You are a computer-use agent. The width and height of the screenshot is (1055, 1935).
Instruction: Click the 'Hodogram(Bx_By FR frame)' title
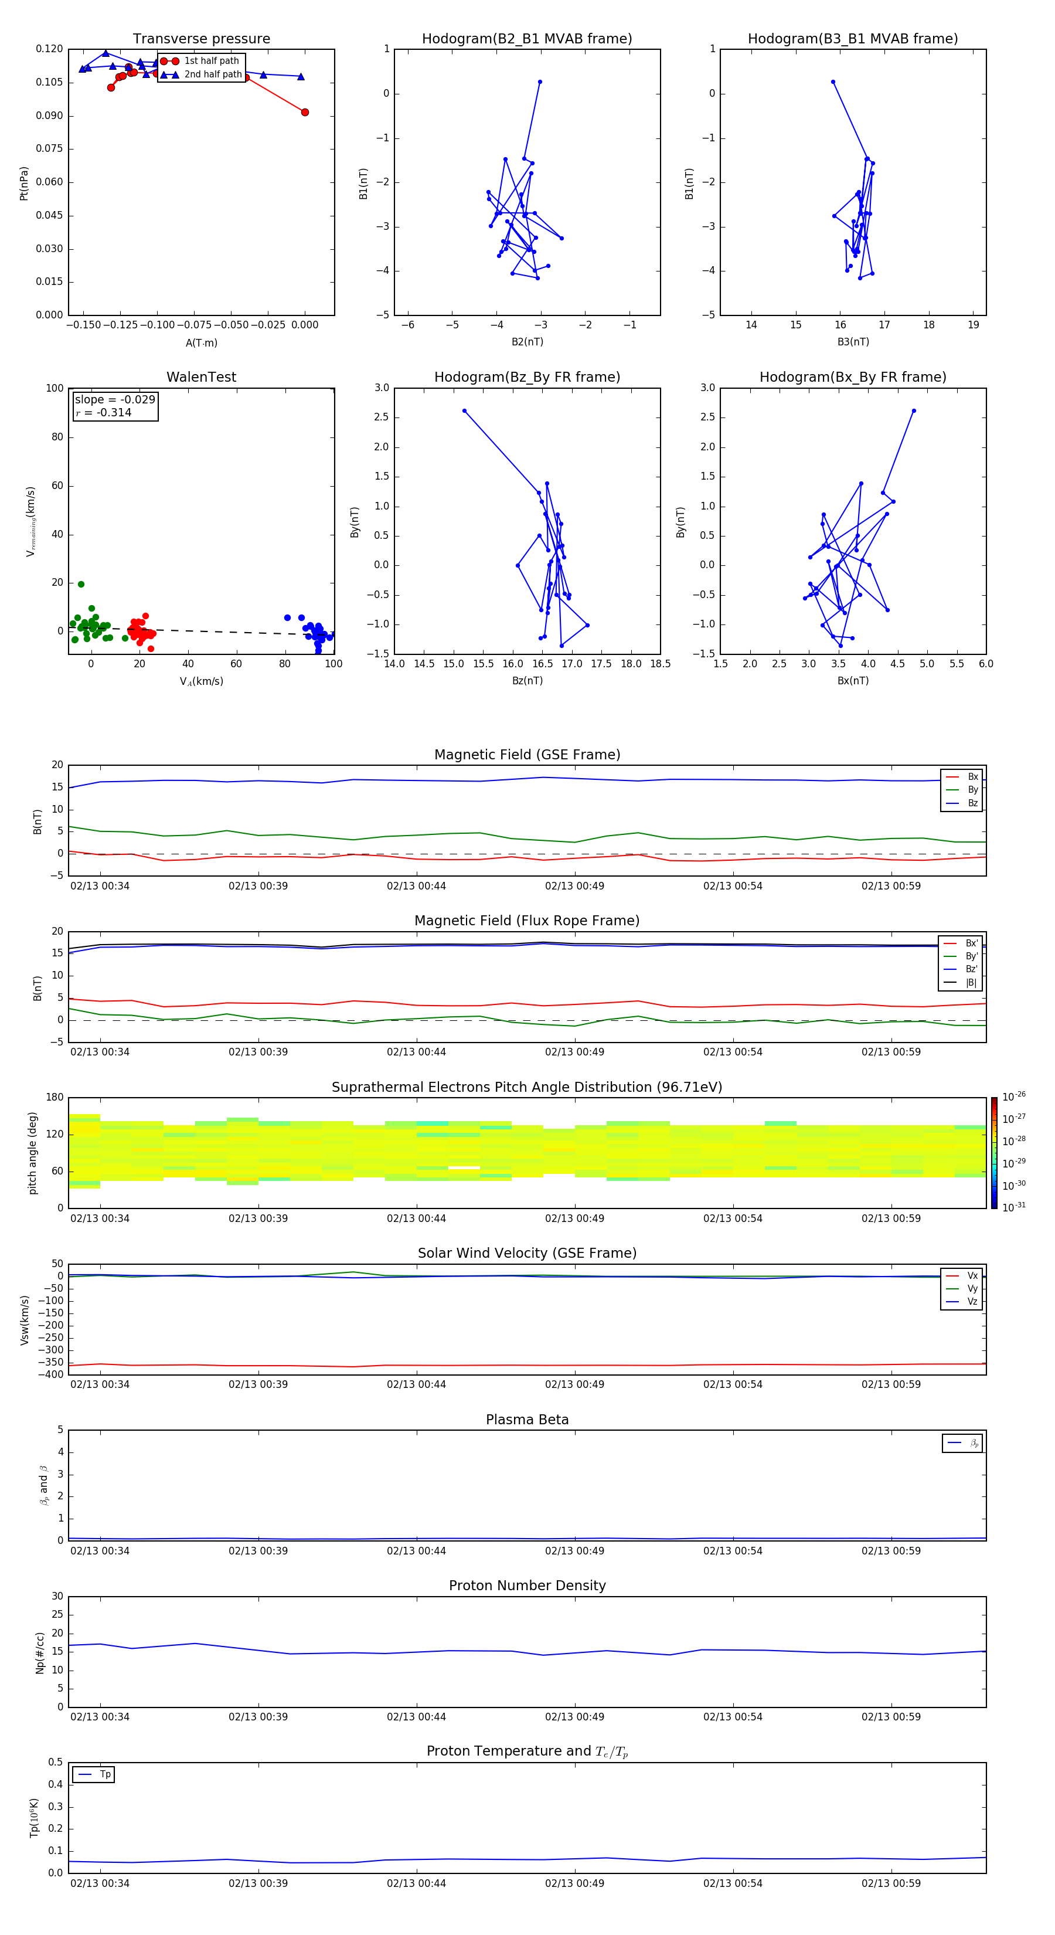853,377
